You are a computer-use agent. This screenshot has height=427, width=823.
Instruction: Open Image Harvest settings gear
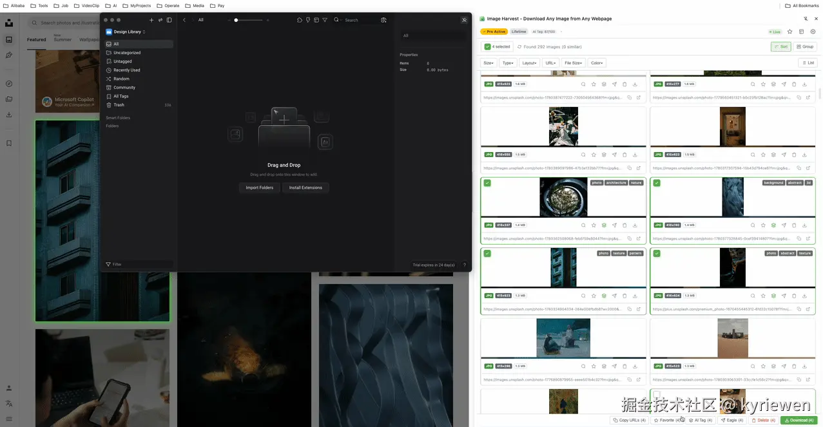pos(813,32)
